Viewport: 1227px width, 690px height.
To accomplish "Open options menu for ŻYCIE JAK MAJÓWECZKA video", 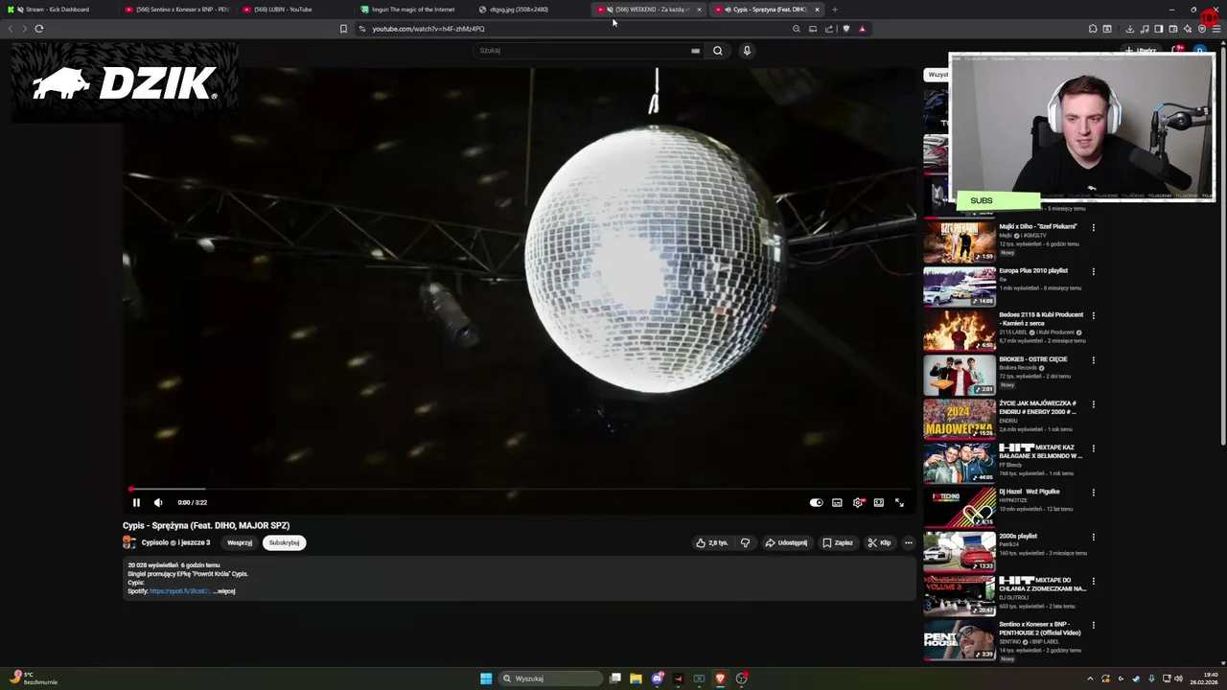I will click(1093, 403).
